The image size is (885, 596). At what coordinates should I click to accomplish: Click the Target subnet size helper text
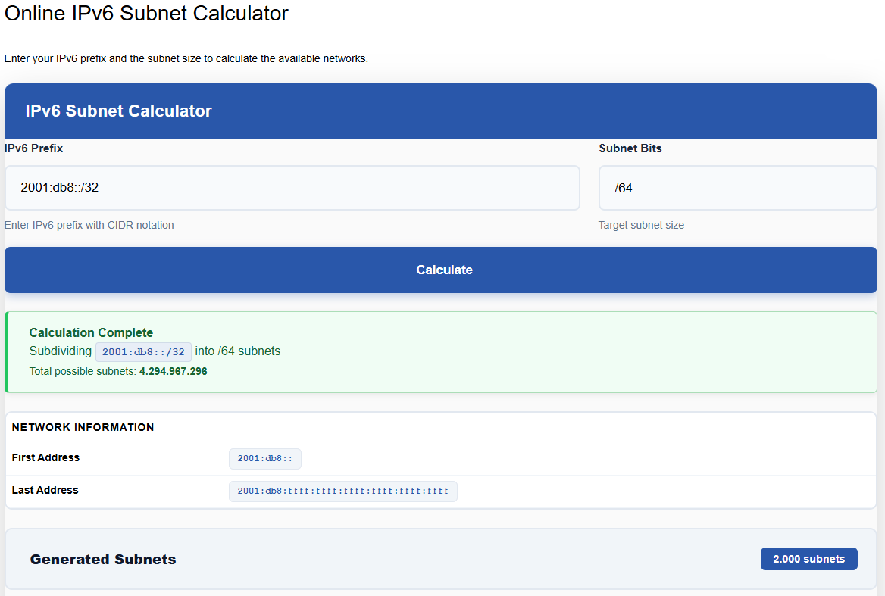point(641,225)
